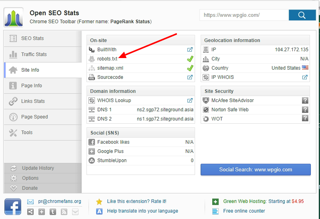Screen dimensions: 320x219
Task: Click the Donate heart icon
Action: [x=14, y=188]
